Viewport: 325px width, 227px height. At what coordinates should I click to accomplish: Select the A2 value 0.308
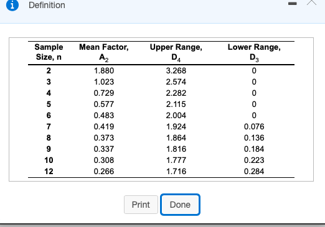[x=104, y=160]
